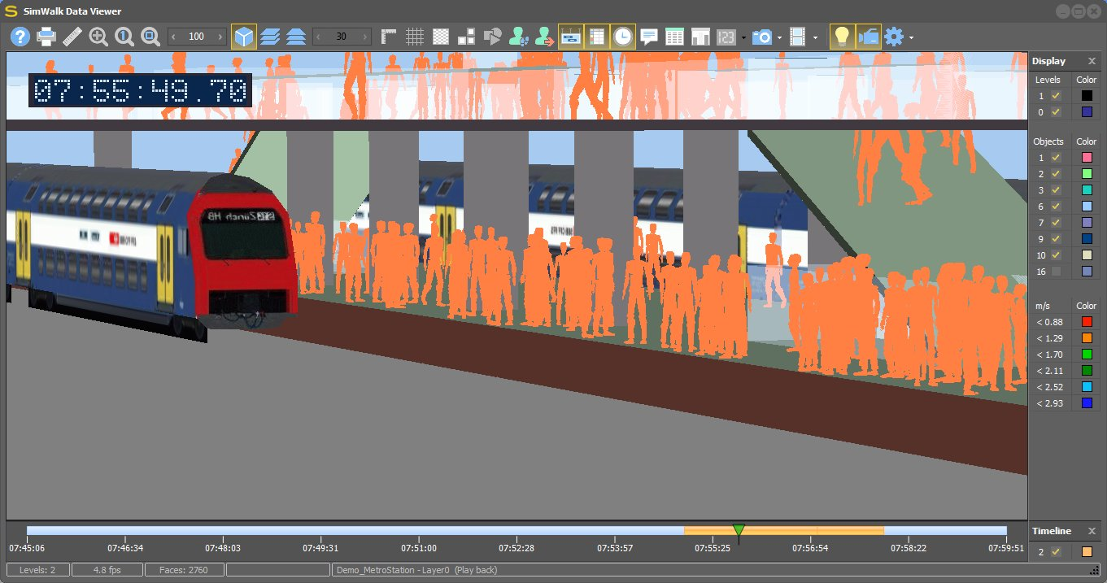Click the red < 0.88 speed color swatch

[1087, 322]
